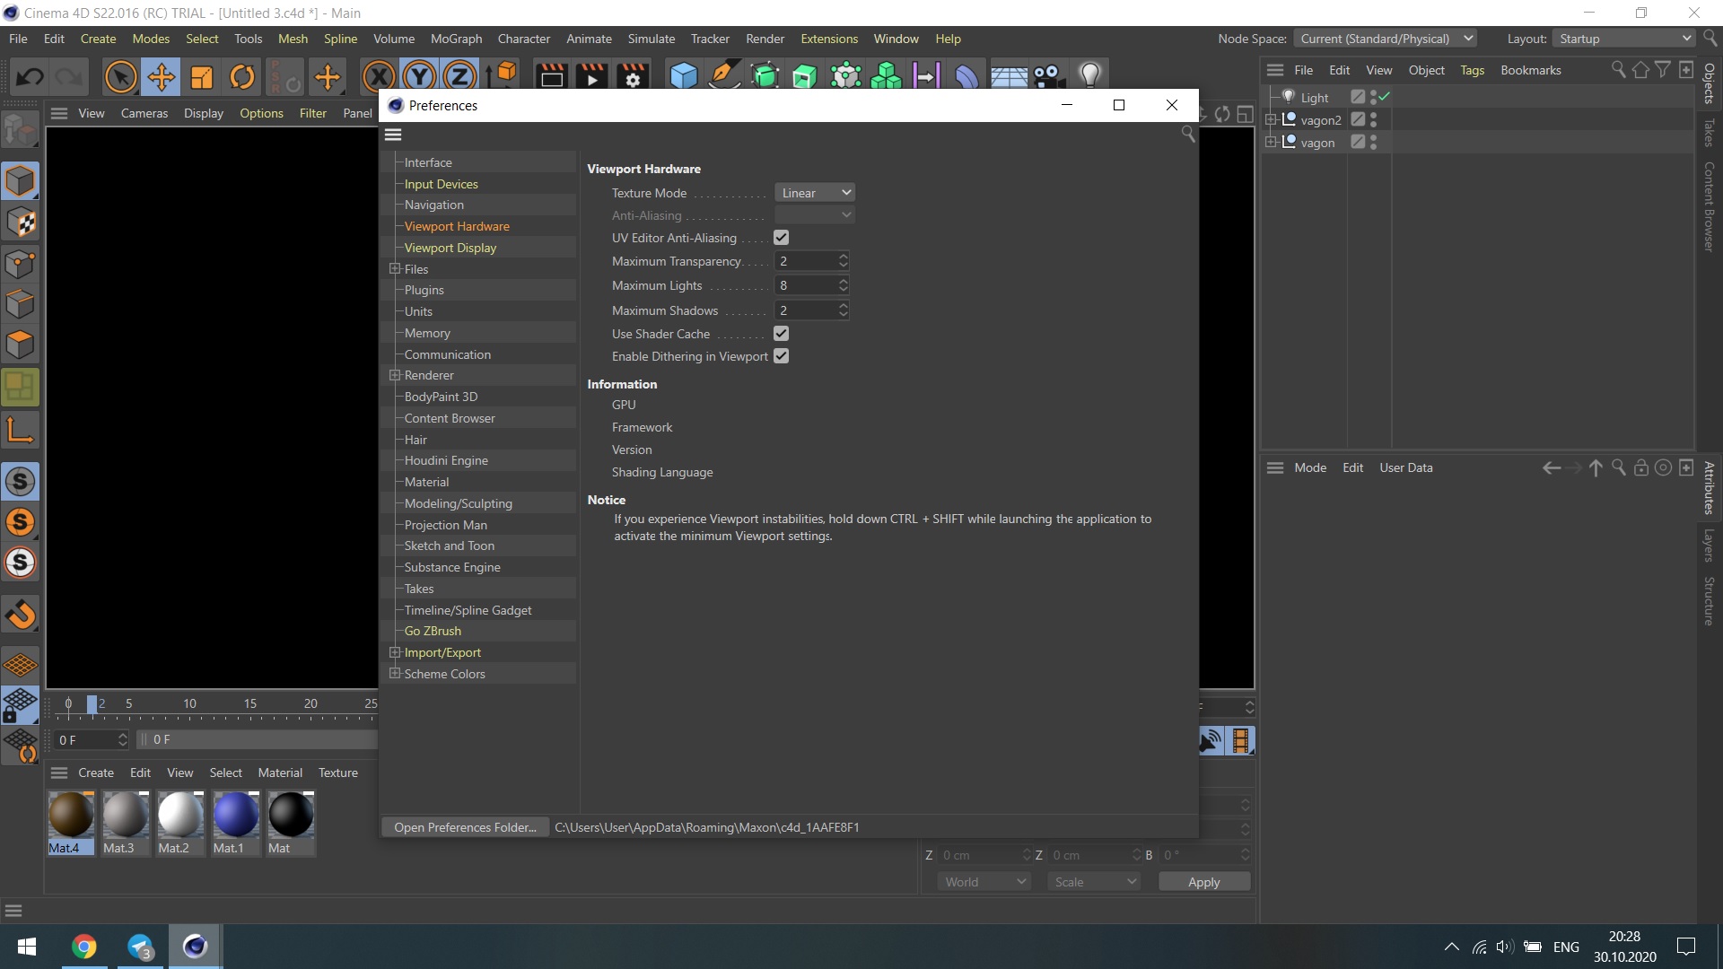Open the Layout Startup dropdown
This screenshot has width=1723, height=969.
pos(1624,39)
